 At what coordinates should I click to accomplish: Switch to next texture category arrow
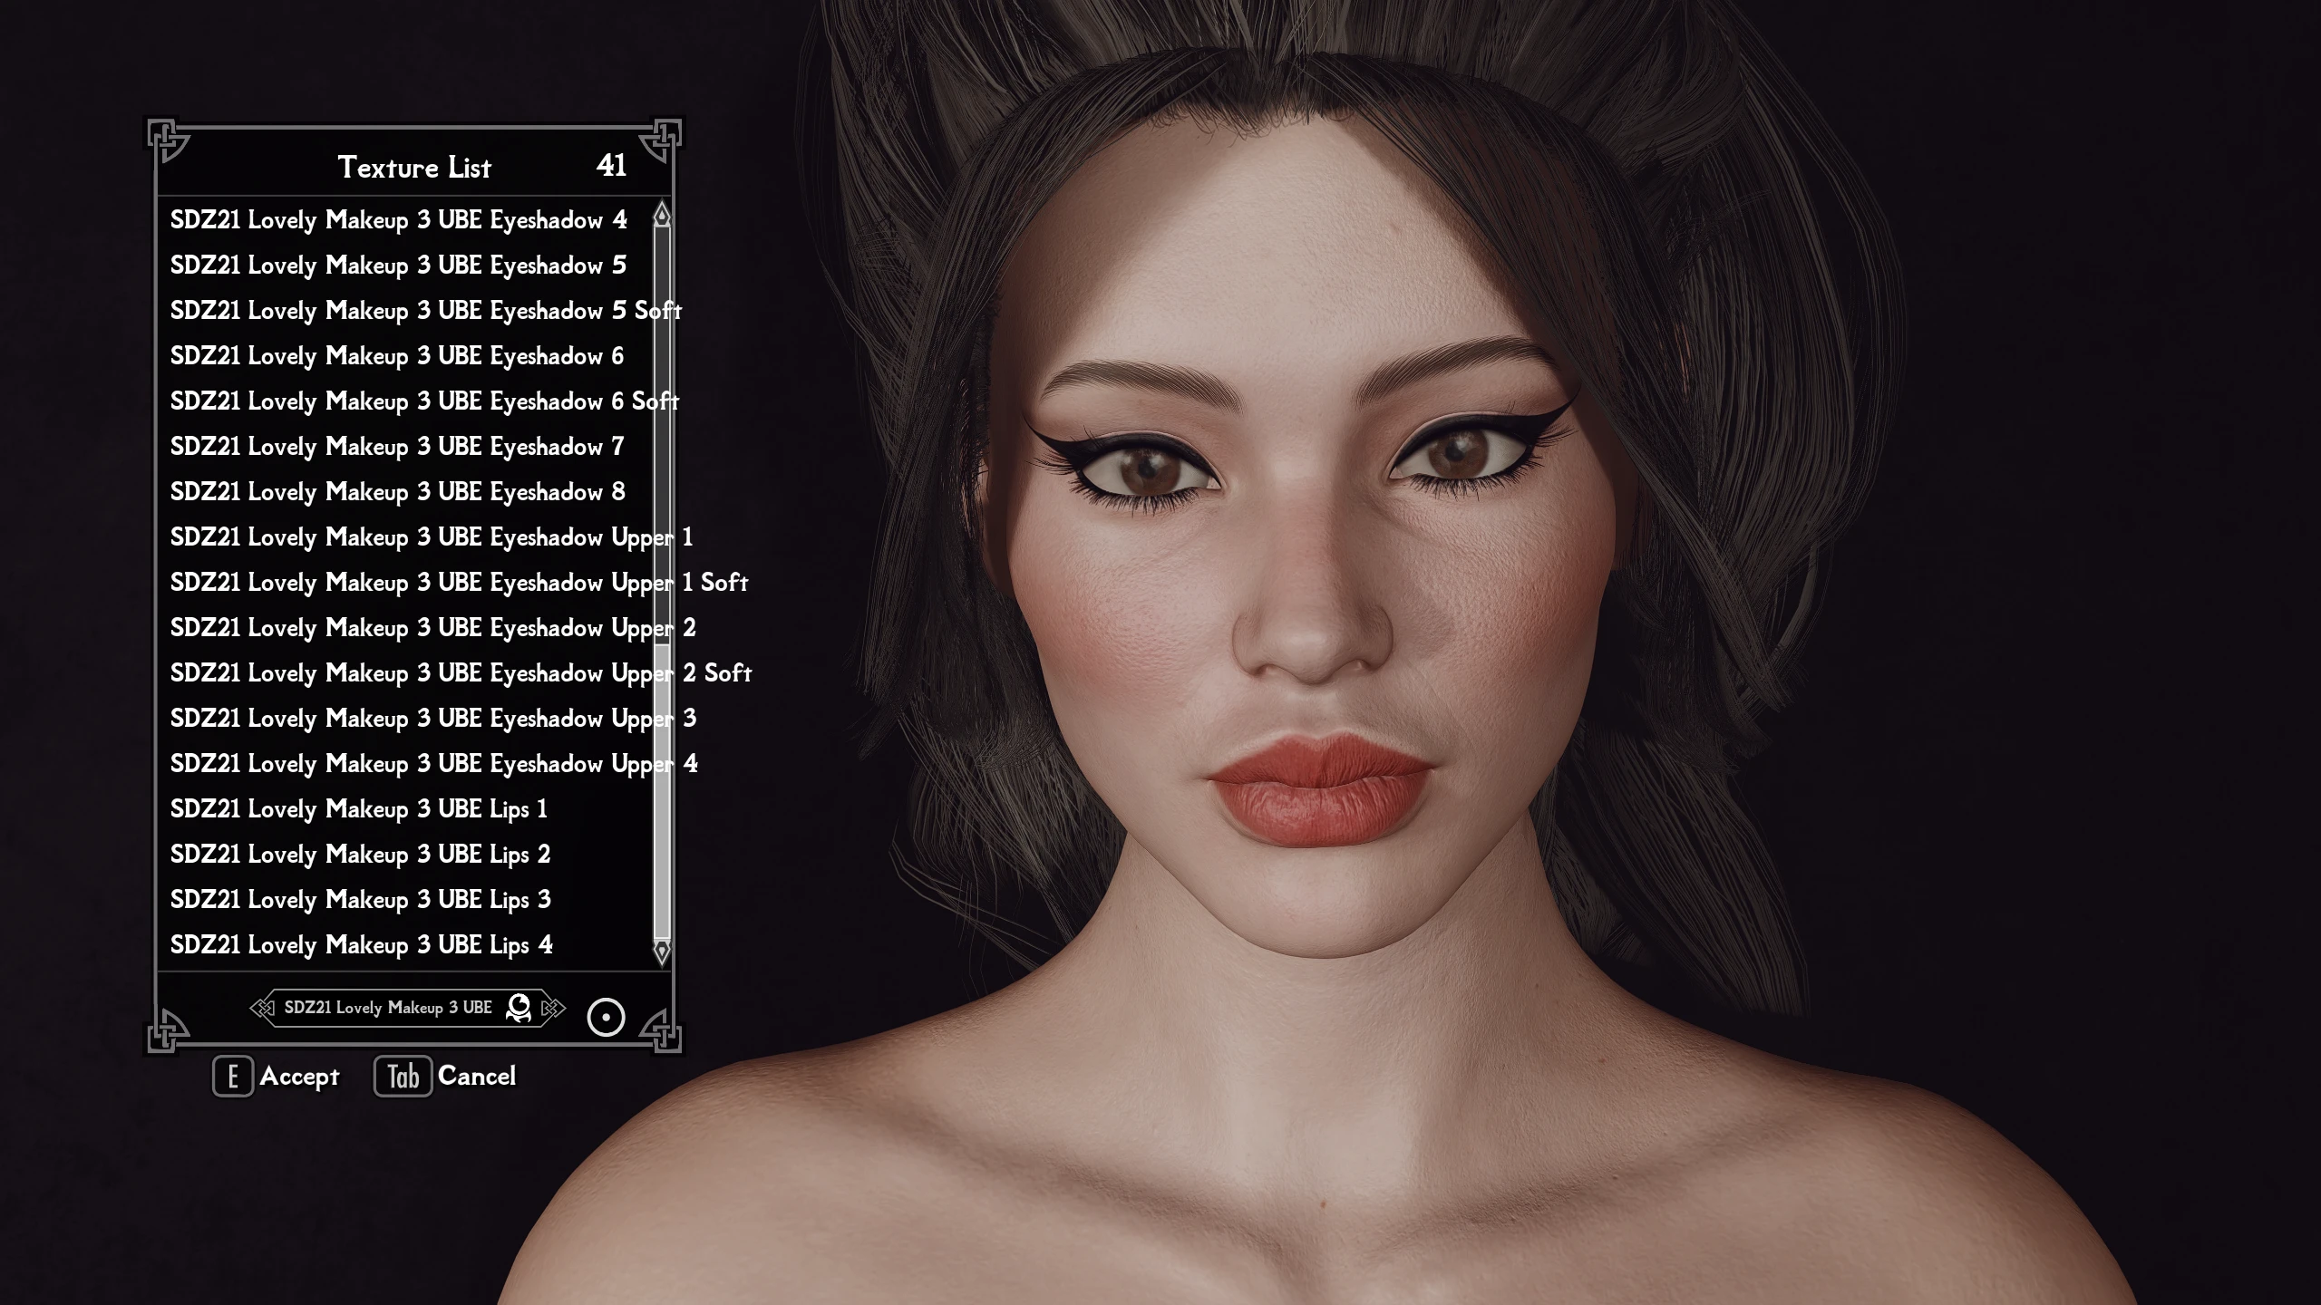(x=552, y=1008)
